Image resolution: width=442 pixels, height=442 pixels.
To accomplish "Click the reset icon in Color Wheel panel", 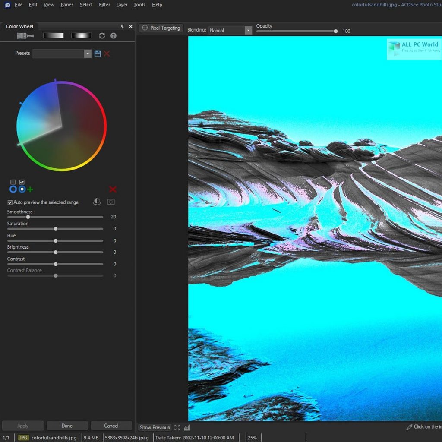I will coord(101,36).
